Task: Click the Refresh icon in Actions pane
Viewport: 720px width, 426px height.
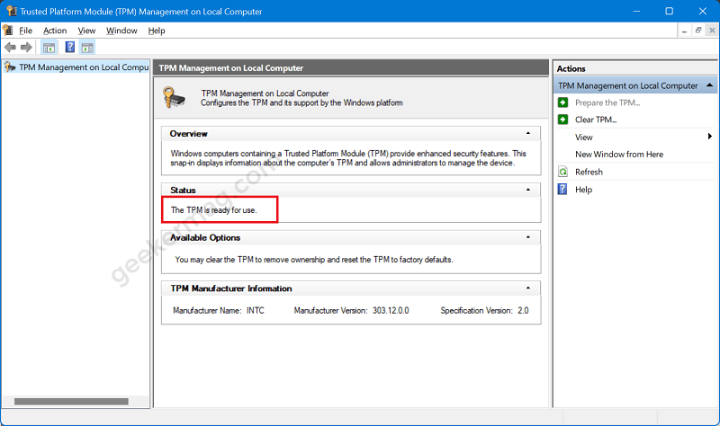Action: (x=563, y=172)
